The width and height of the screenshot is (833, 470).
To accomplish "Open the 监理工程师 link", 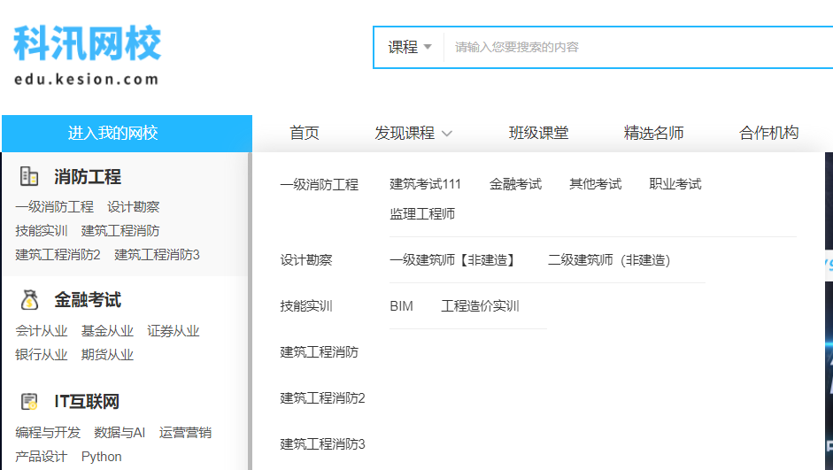I will [422, 213].
